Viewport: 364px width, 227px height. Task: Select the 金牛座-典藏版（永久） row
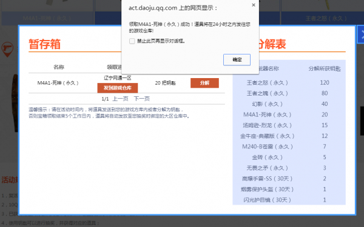[289, 136]
